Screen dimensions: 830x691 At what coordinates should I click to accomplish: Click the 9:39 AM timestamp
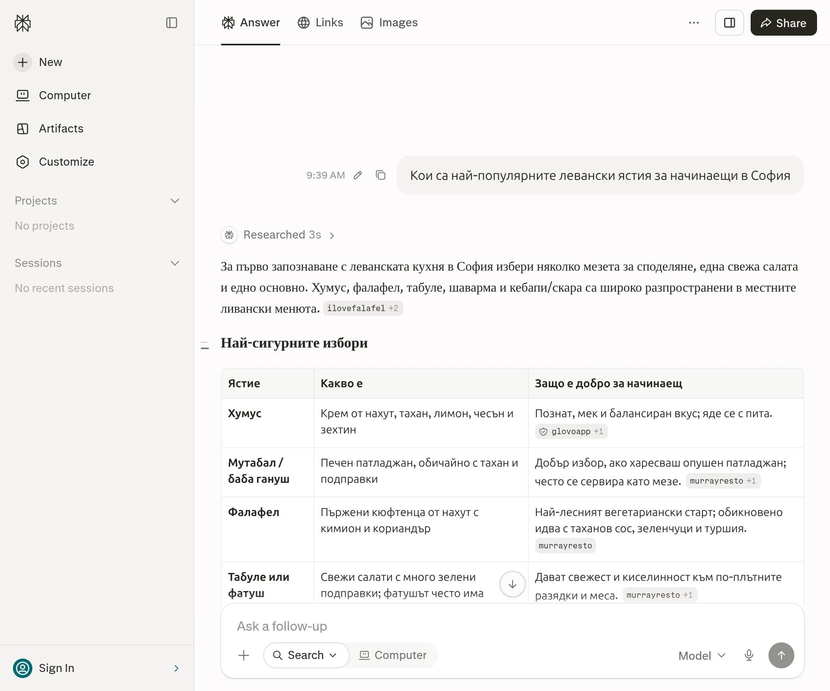(x=326, y=175)
